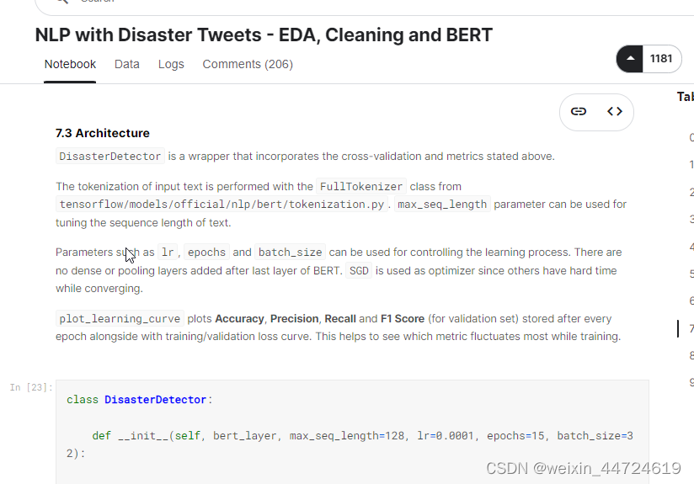
Task: Jump to table of contents entry 8
Action: [691, 355]
